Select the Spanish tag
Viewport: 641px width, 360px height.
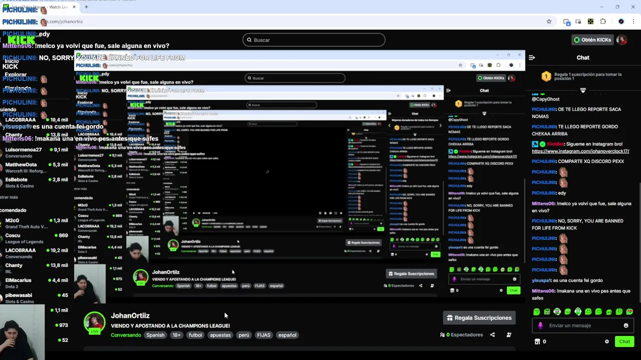(x=155, y=335)
